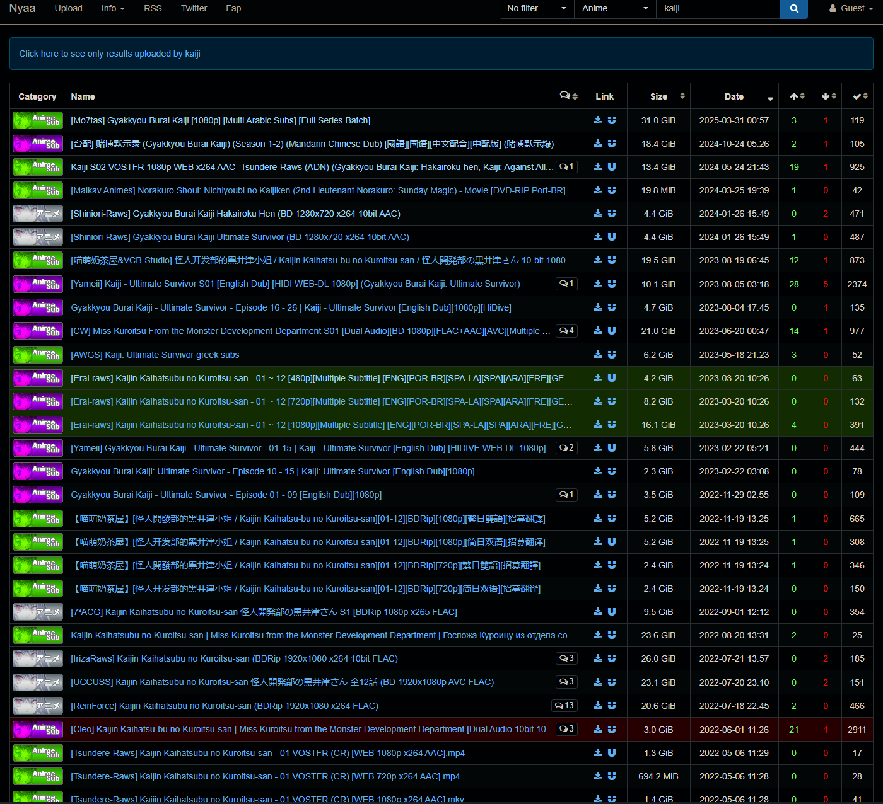The image size is (883, 804).
Task: Open Erai-raws Kaijin Kaihatsubu 720p torrent
Action: tap(322, 401)
